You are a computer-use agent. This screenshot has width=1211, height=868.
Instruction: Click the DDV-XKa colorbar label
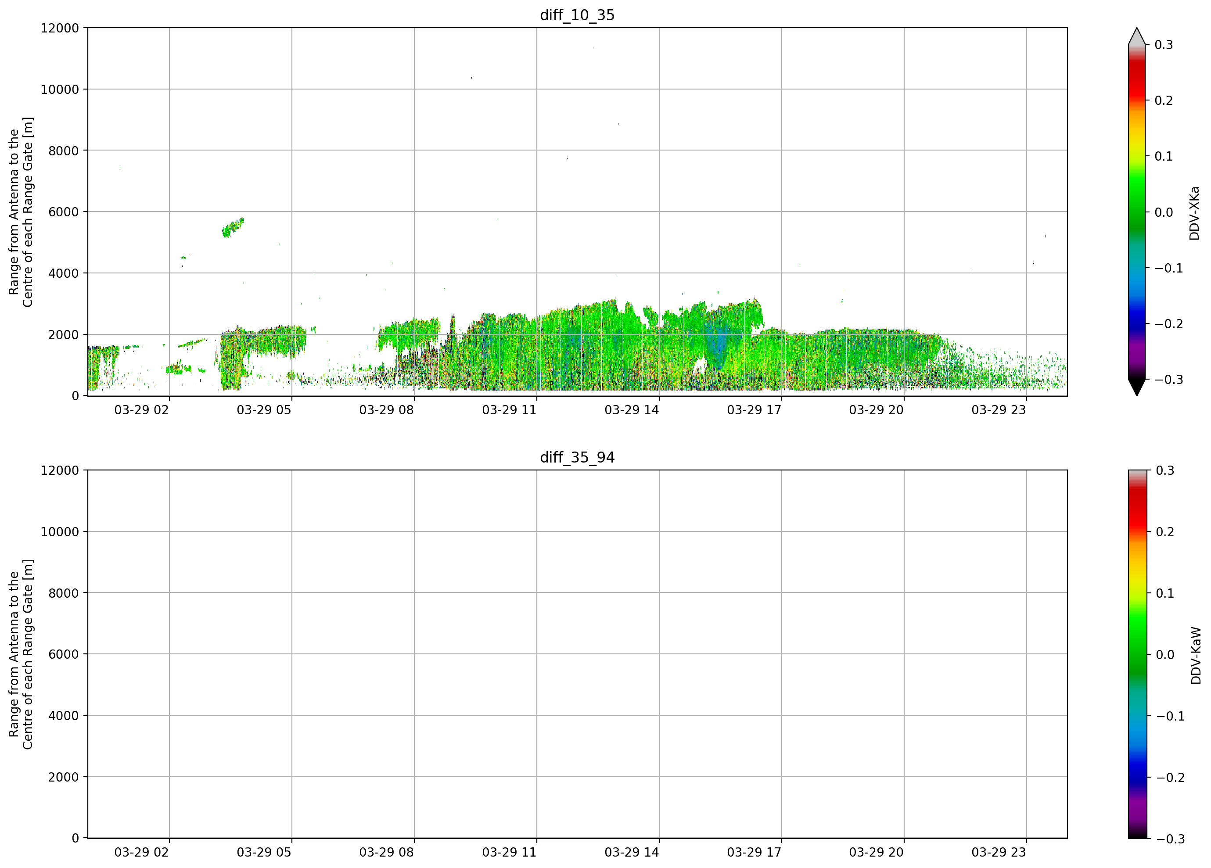1194,213
